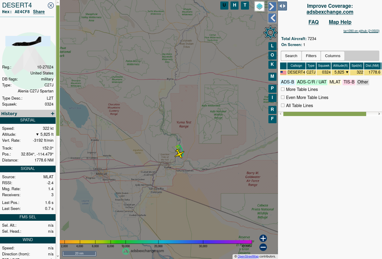Select the yellow aircraft icon on map

(179, 154)
